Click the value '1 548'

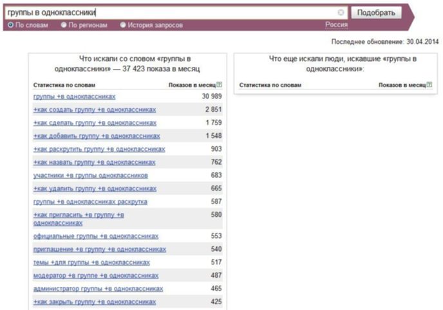pos(214,136)
